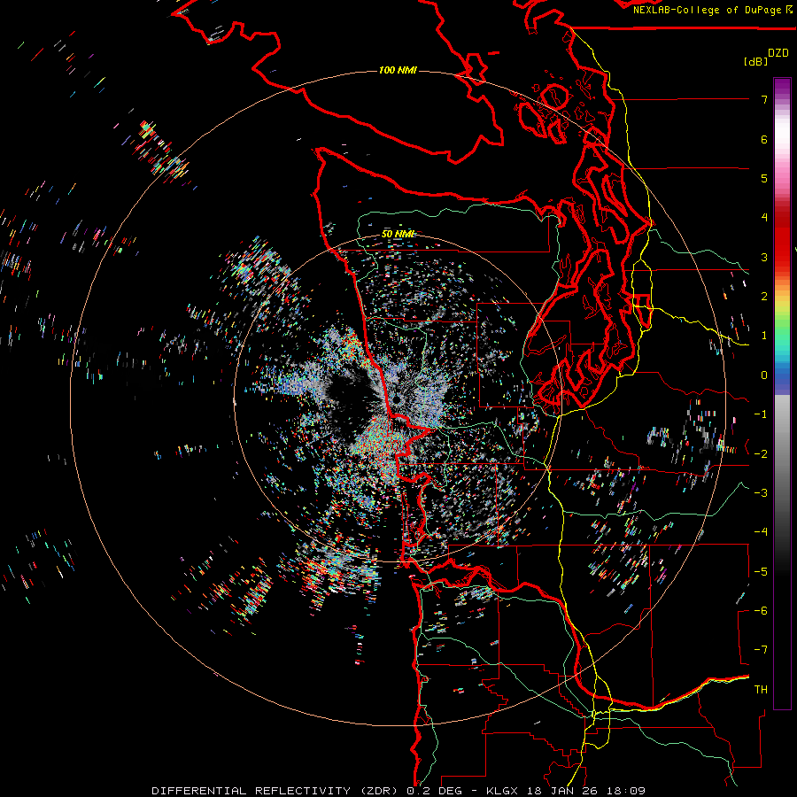
Task: Click the -3 dB legend value
Action: [761, 493]
